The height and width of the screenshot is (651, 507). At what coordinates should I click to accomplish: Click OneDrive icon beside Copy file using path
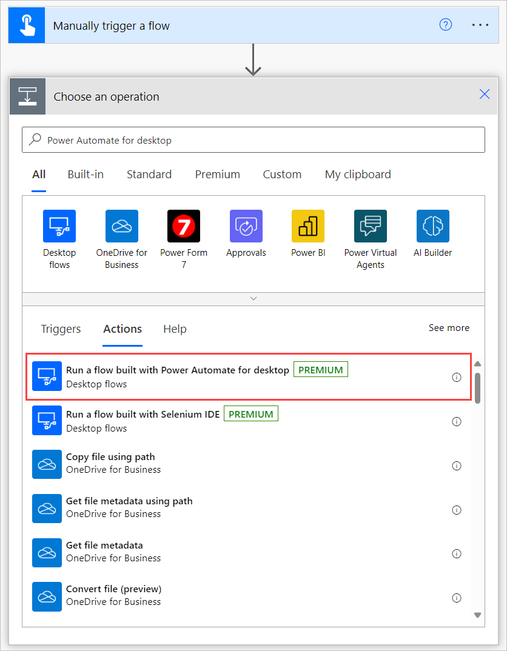[47, 464]
